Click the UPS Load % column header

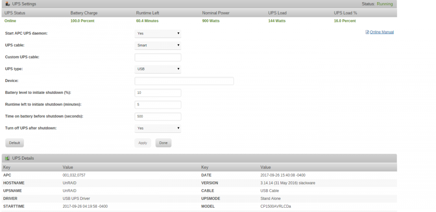pyautogui.click(x=345, y=13)
